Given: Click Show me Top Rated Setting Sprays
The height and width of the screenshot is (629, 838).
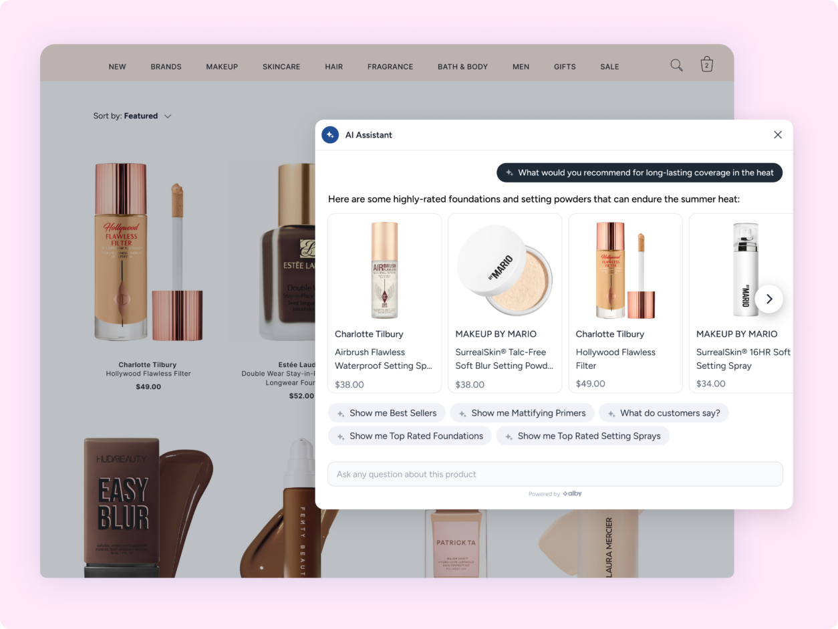Looking at the screenshot, I should click(x=583, y=436).
